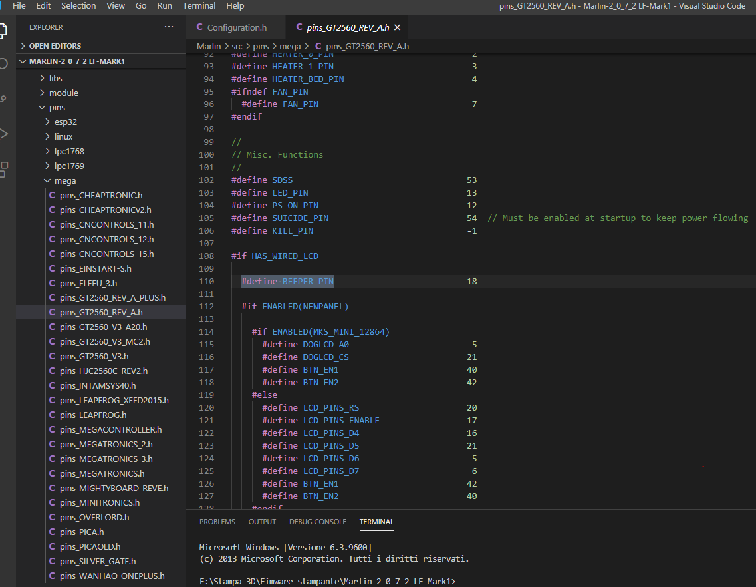The width and height of the screenshot is (756, 587).
Task: Click the src breadcrumb segment
Action: click(x=237, y=46)
